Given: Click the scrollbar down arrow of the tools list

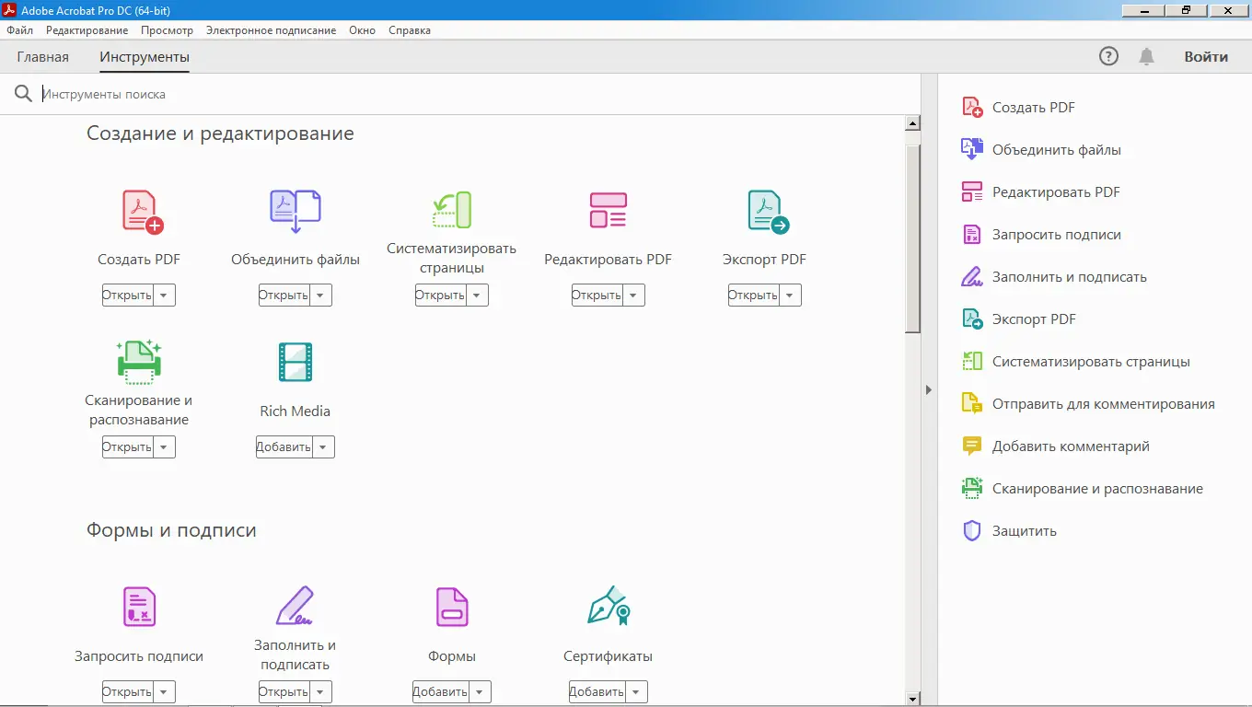Looking at the screenshot, I should click(x=913, y=699).
